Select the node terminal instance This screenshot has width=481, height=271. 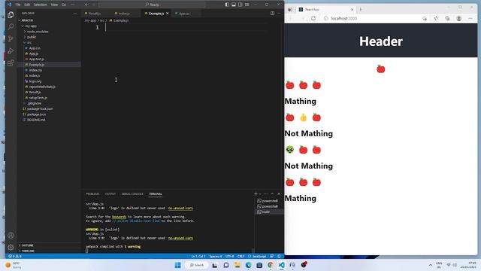point(269,212)
